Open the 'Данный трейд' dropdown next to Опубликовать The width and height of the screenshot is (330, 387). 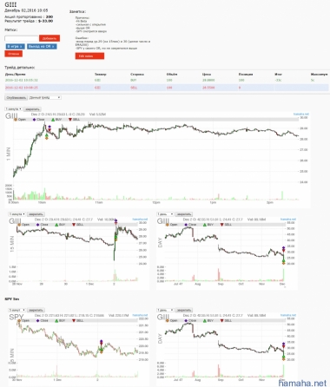click(x=44, y=98)
